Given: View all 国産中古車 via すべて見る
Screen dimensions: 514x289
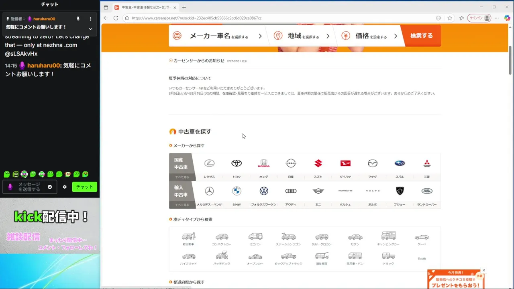Looking at the screenshot, I should pos(182,177).
